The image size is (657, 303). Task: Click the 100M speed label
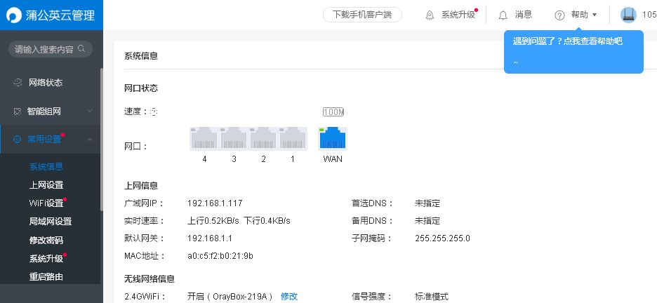(333, 112)
